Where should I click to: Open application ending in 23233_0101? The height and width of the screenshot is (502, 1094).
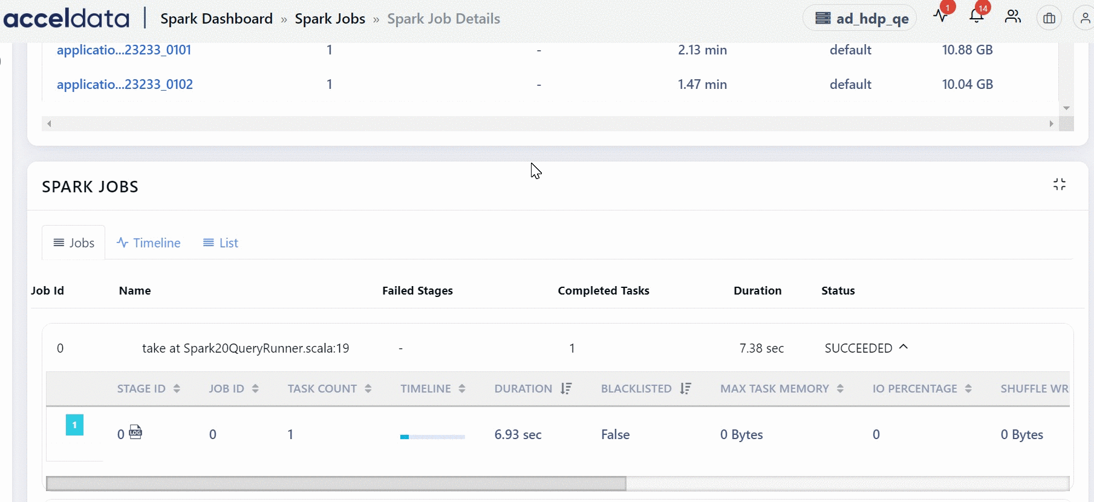(x=124, y=50)
